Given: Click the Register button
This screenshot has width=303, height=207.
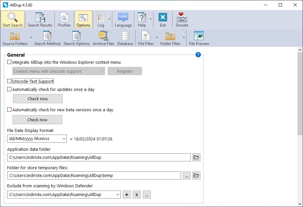Looking at the screenshot, I should pyautogui.click(x=125, y=71).
